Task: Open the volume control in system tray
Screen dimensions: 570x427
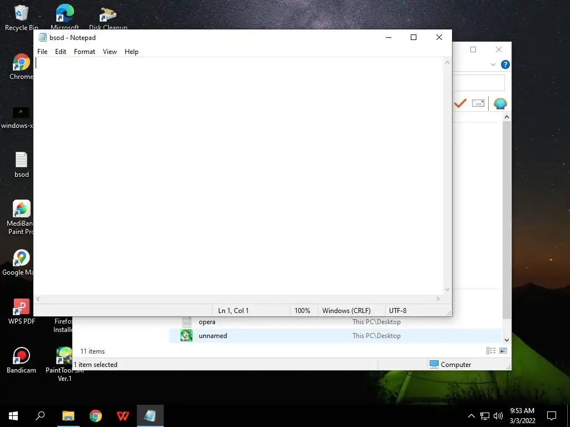Action: click(x=498, y=416)
